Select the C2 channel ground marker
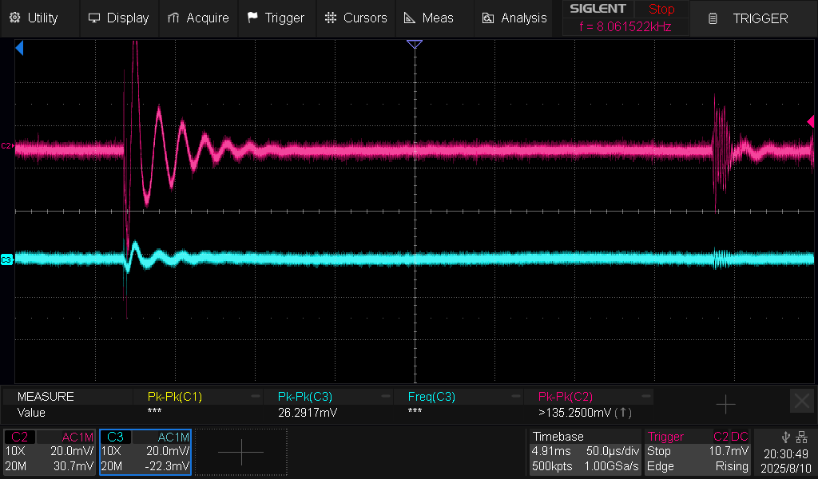818x479 pixels. point(7,146)
